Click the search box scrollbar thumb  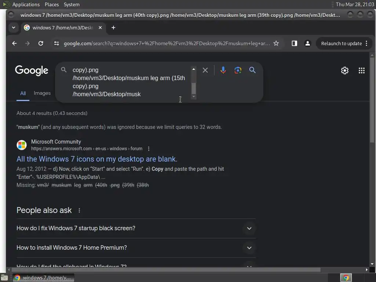click(194, 88)
